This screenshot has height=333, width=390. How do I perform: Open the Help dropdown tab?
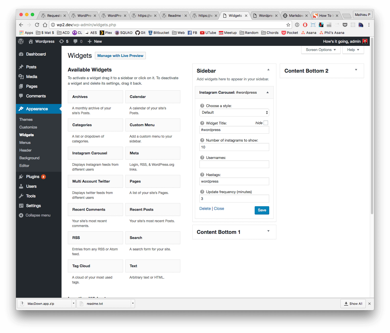353,50
